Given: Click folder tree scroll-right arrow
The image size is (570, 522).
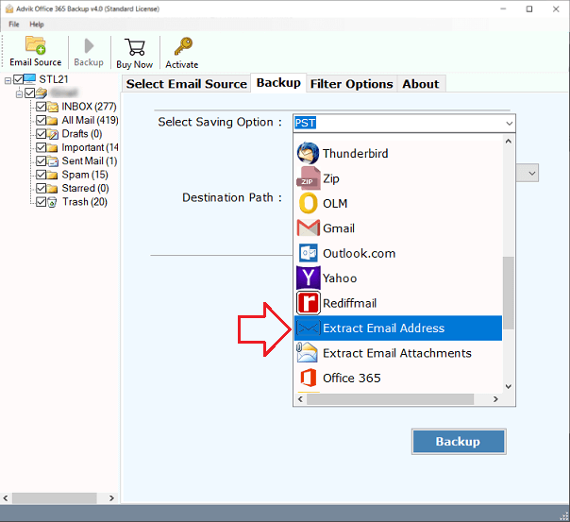Looking at the screenshot, I should point(111,498).
